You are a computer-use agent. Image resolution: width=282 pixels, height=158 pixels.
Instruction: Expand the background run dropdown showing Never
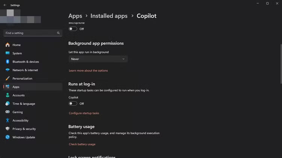pyautogui.click(x=98, y=59)
